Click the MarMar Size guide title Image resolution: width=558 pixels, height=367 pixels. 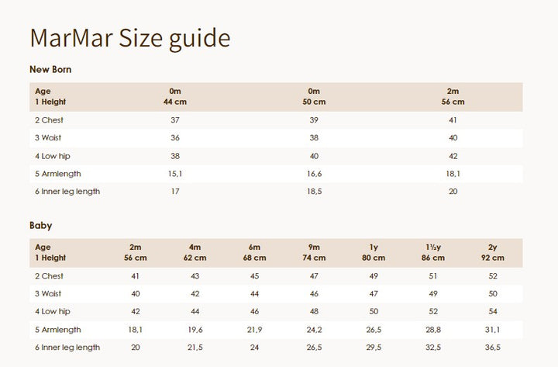(x=129, y=38)
